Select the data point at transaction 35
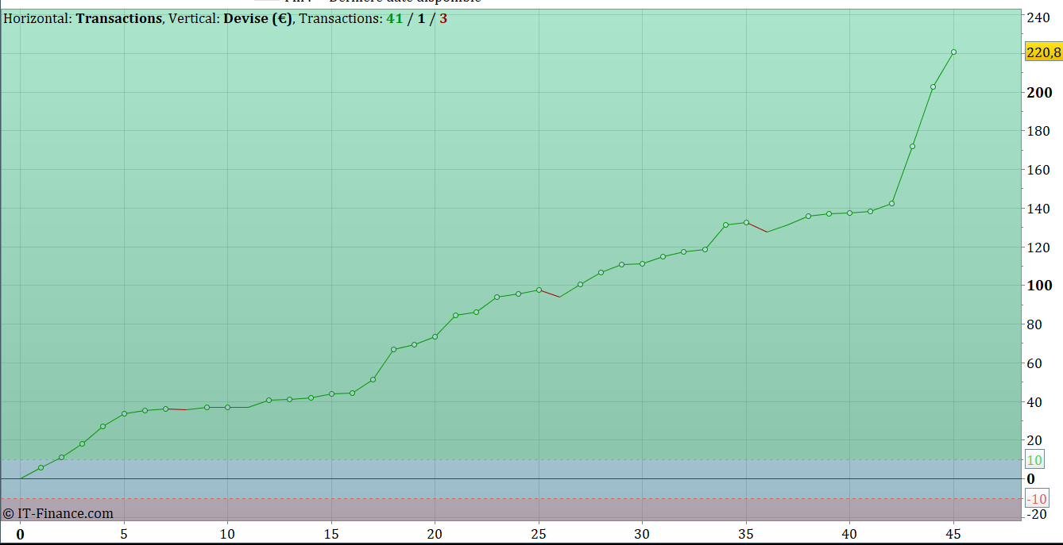The width and height of the screenshot is (1063, 545). click(x=746, y=223)
